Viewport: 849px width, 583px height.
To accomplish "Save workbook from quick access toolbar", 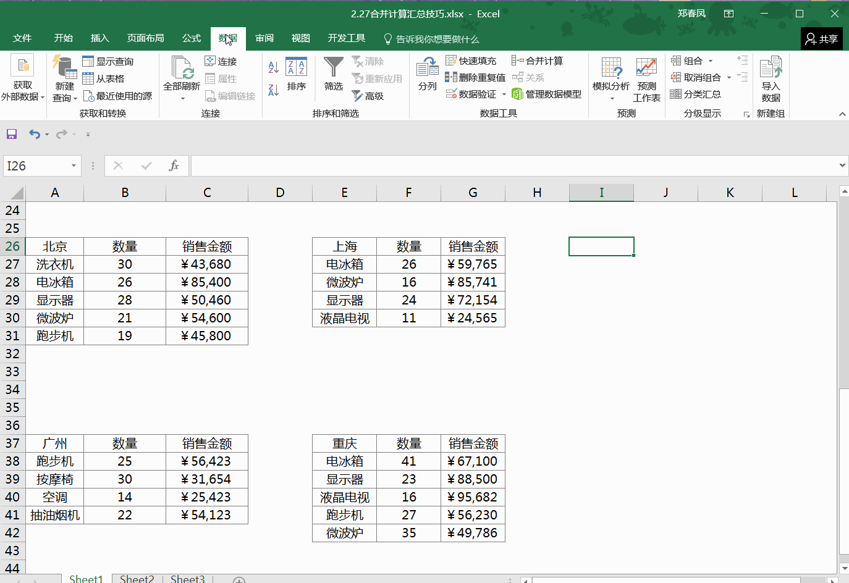I will coord(12,134).
